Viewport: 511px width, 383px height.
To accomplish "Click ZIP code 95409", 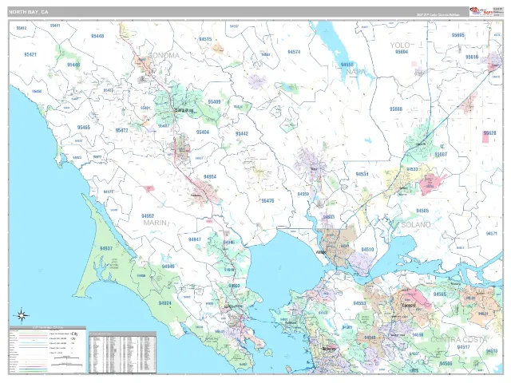I will point(214,102).
